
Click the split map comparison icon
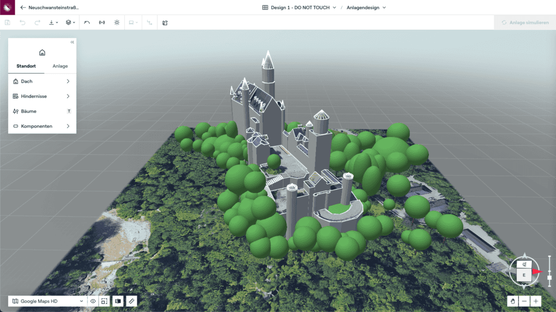pyautogui.click(x=118, y=301)
